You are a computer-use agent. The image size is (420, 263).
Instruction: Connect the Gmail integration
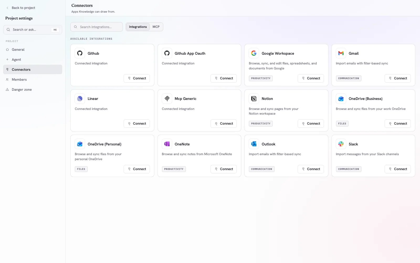tap(398, 78)
